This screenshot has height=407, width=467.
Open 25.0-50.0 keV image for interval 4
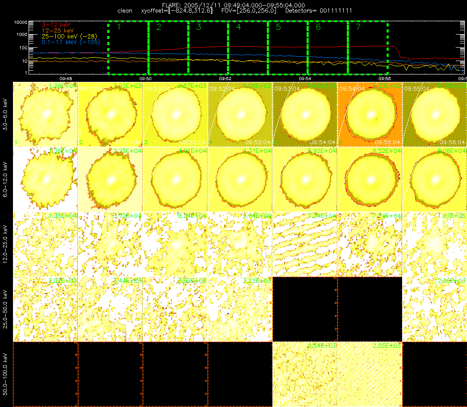click(x=240, y=309)
